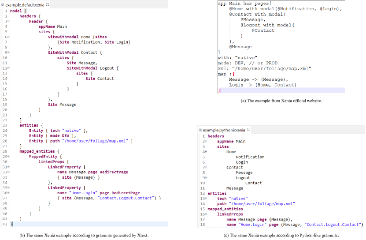Viewport: 366px width, 240px height.
Task: Switch to the example.pythonicxenia editor tab
Action: point(224,130)
